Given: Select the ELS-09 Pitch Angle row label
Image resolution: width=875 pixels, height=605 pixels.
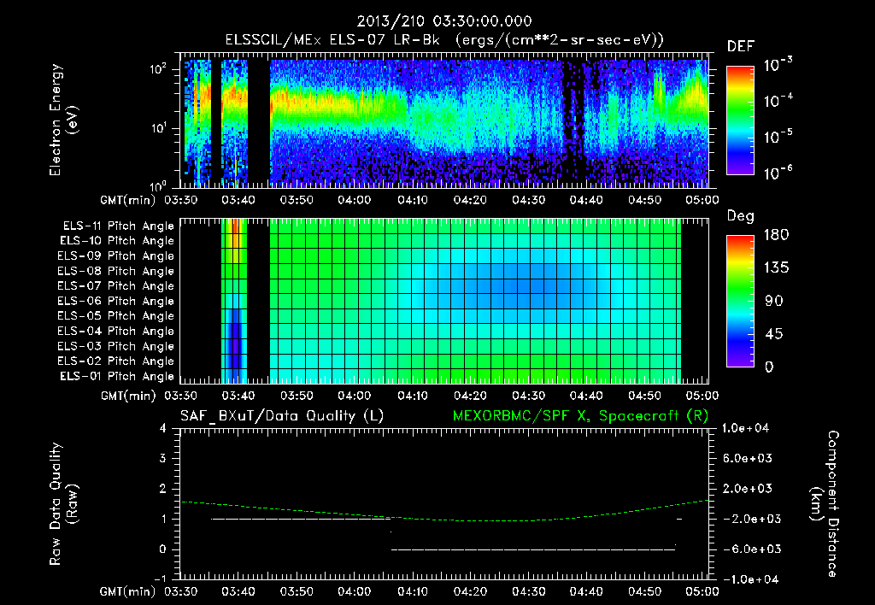Looking at the screenshot, I should (116, 256).
